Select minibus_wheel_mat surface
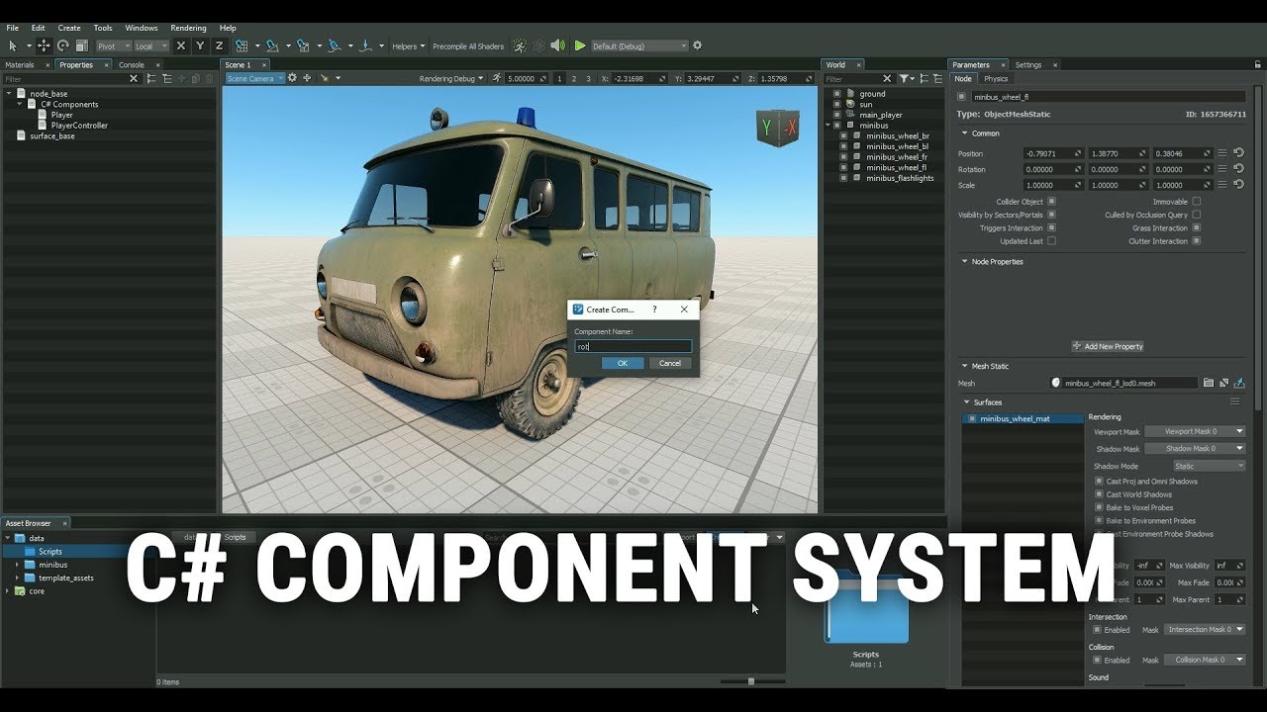Image resolution: width=1267 pixels, height=712 pixels. tap(1023, 418)
